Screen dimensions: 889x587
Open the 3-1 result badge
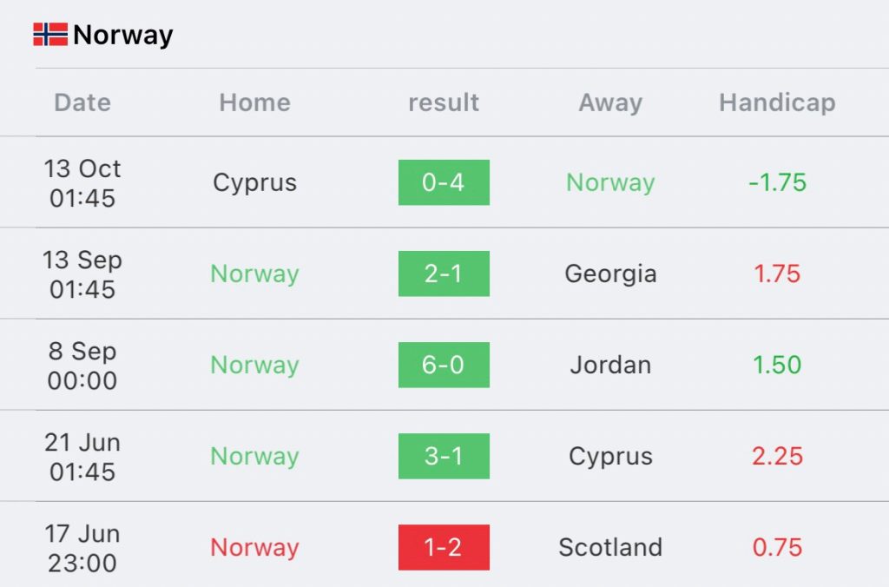(444, 457)
